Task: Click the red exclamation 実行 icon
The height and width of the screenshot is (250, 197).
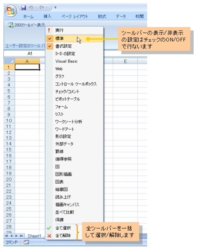Action: 49,30
